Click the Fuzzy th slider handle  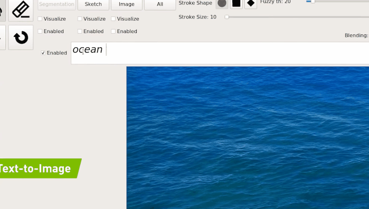[x=313, y=2]
